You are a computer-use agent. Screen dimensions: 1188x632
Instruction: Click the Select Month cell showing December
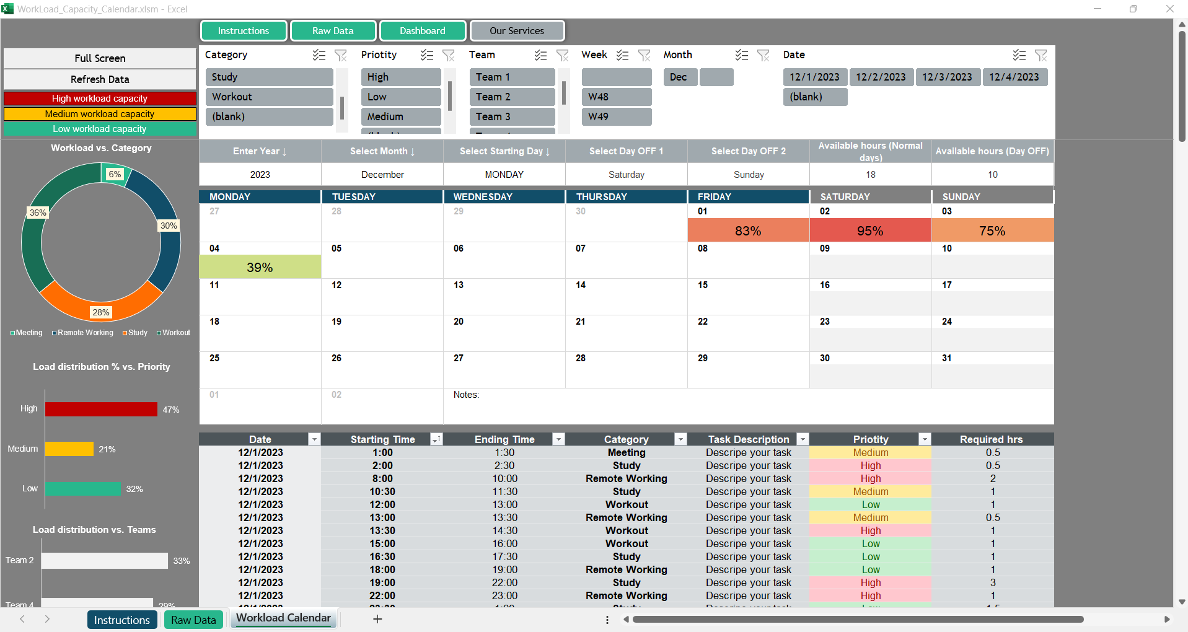[382, 175]
